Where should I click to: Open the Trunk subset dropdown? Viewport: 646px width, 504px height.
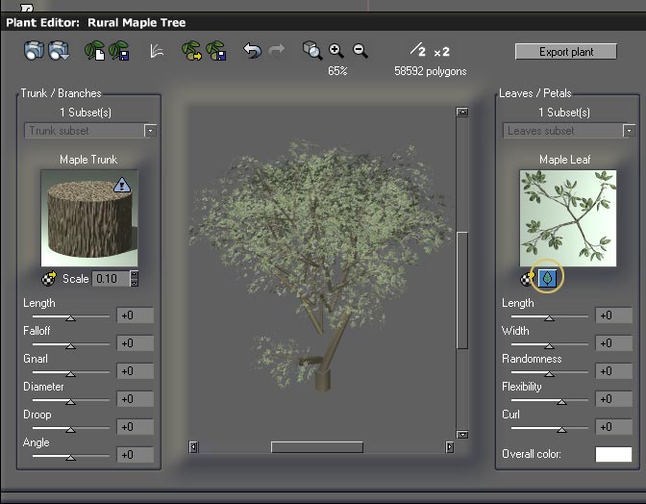tap(150, 131)
